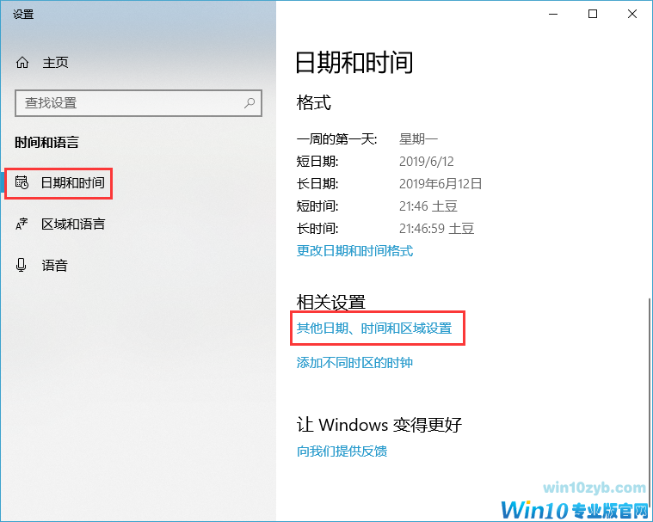Minimize the Settings window
This screenshot has height=522, width=653.
pos(553,14)
